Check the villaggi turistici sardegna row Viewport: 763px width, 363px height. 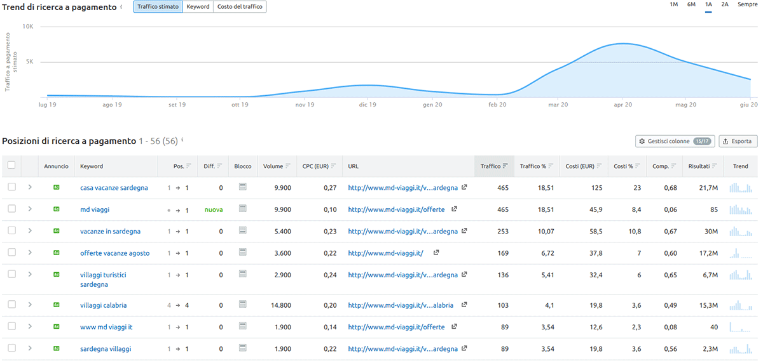click(x=11, y=274)
